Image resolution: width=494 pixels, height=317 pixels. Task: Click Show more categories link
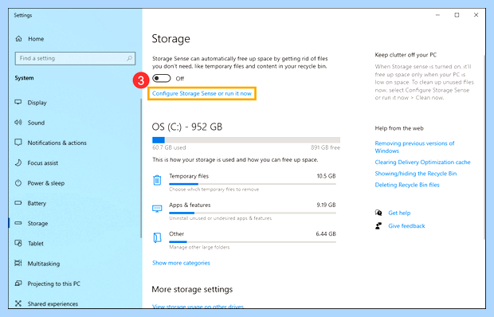(181, 263)
